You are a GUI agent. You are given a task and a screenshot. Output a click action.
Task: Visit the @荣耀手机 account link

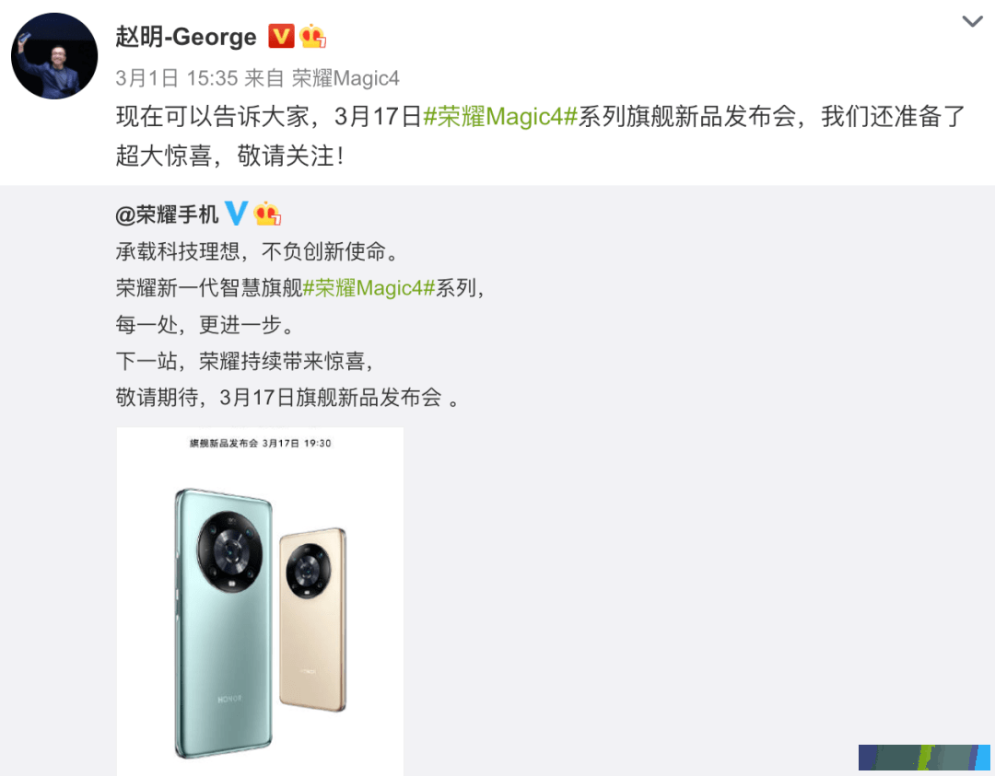pyautogui.click(x=167, y=214)
